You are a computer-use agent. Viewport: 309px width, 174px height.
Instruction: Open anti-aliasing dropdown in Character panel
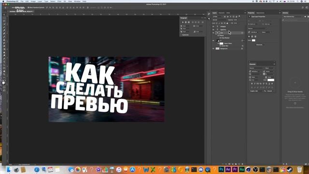coord(271,91)
